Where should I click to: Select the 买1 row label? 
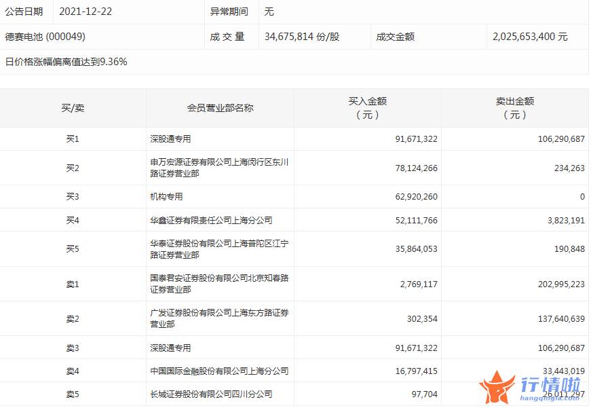pos(73,139)
